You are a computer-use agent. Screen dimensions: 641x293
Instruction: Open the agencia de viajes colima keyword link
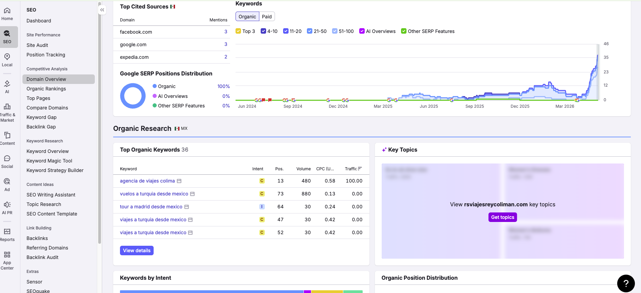tap(148, 181)
